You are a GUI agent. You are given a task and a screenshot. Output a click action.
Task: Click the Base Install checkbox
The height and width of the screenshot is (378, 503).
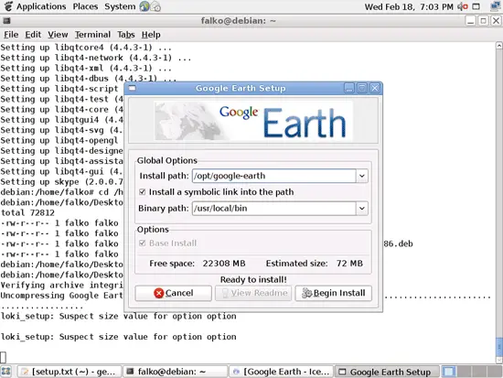tap(143, 243)
